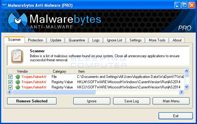Click the vertical scrollbar thumb in results list
Screen dimensions: 197x124
click(x=186, y=75)
